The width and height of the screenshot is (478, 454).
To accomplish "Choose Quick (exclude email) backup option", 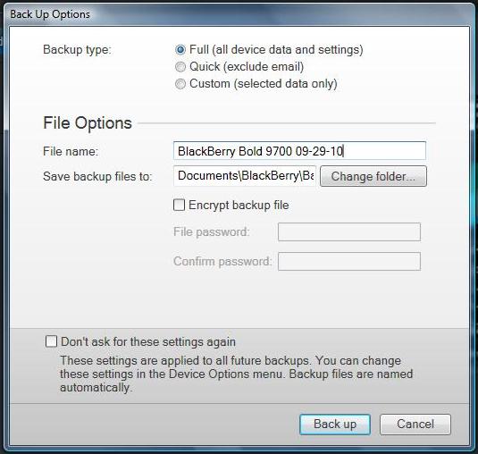I will pos(180,66).
